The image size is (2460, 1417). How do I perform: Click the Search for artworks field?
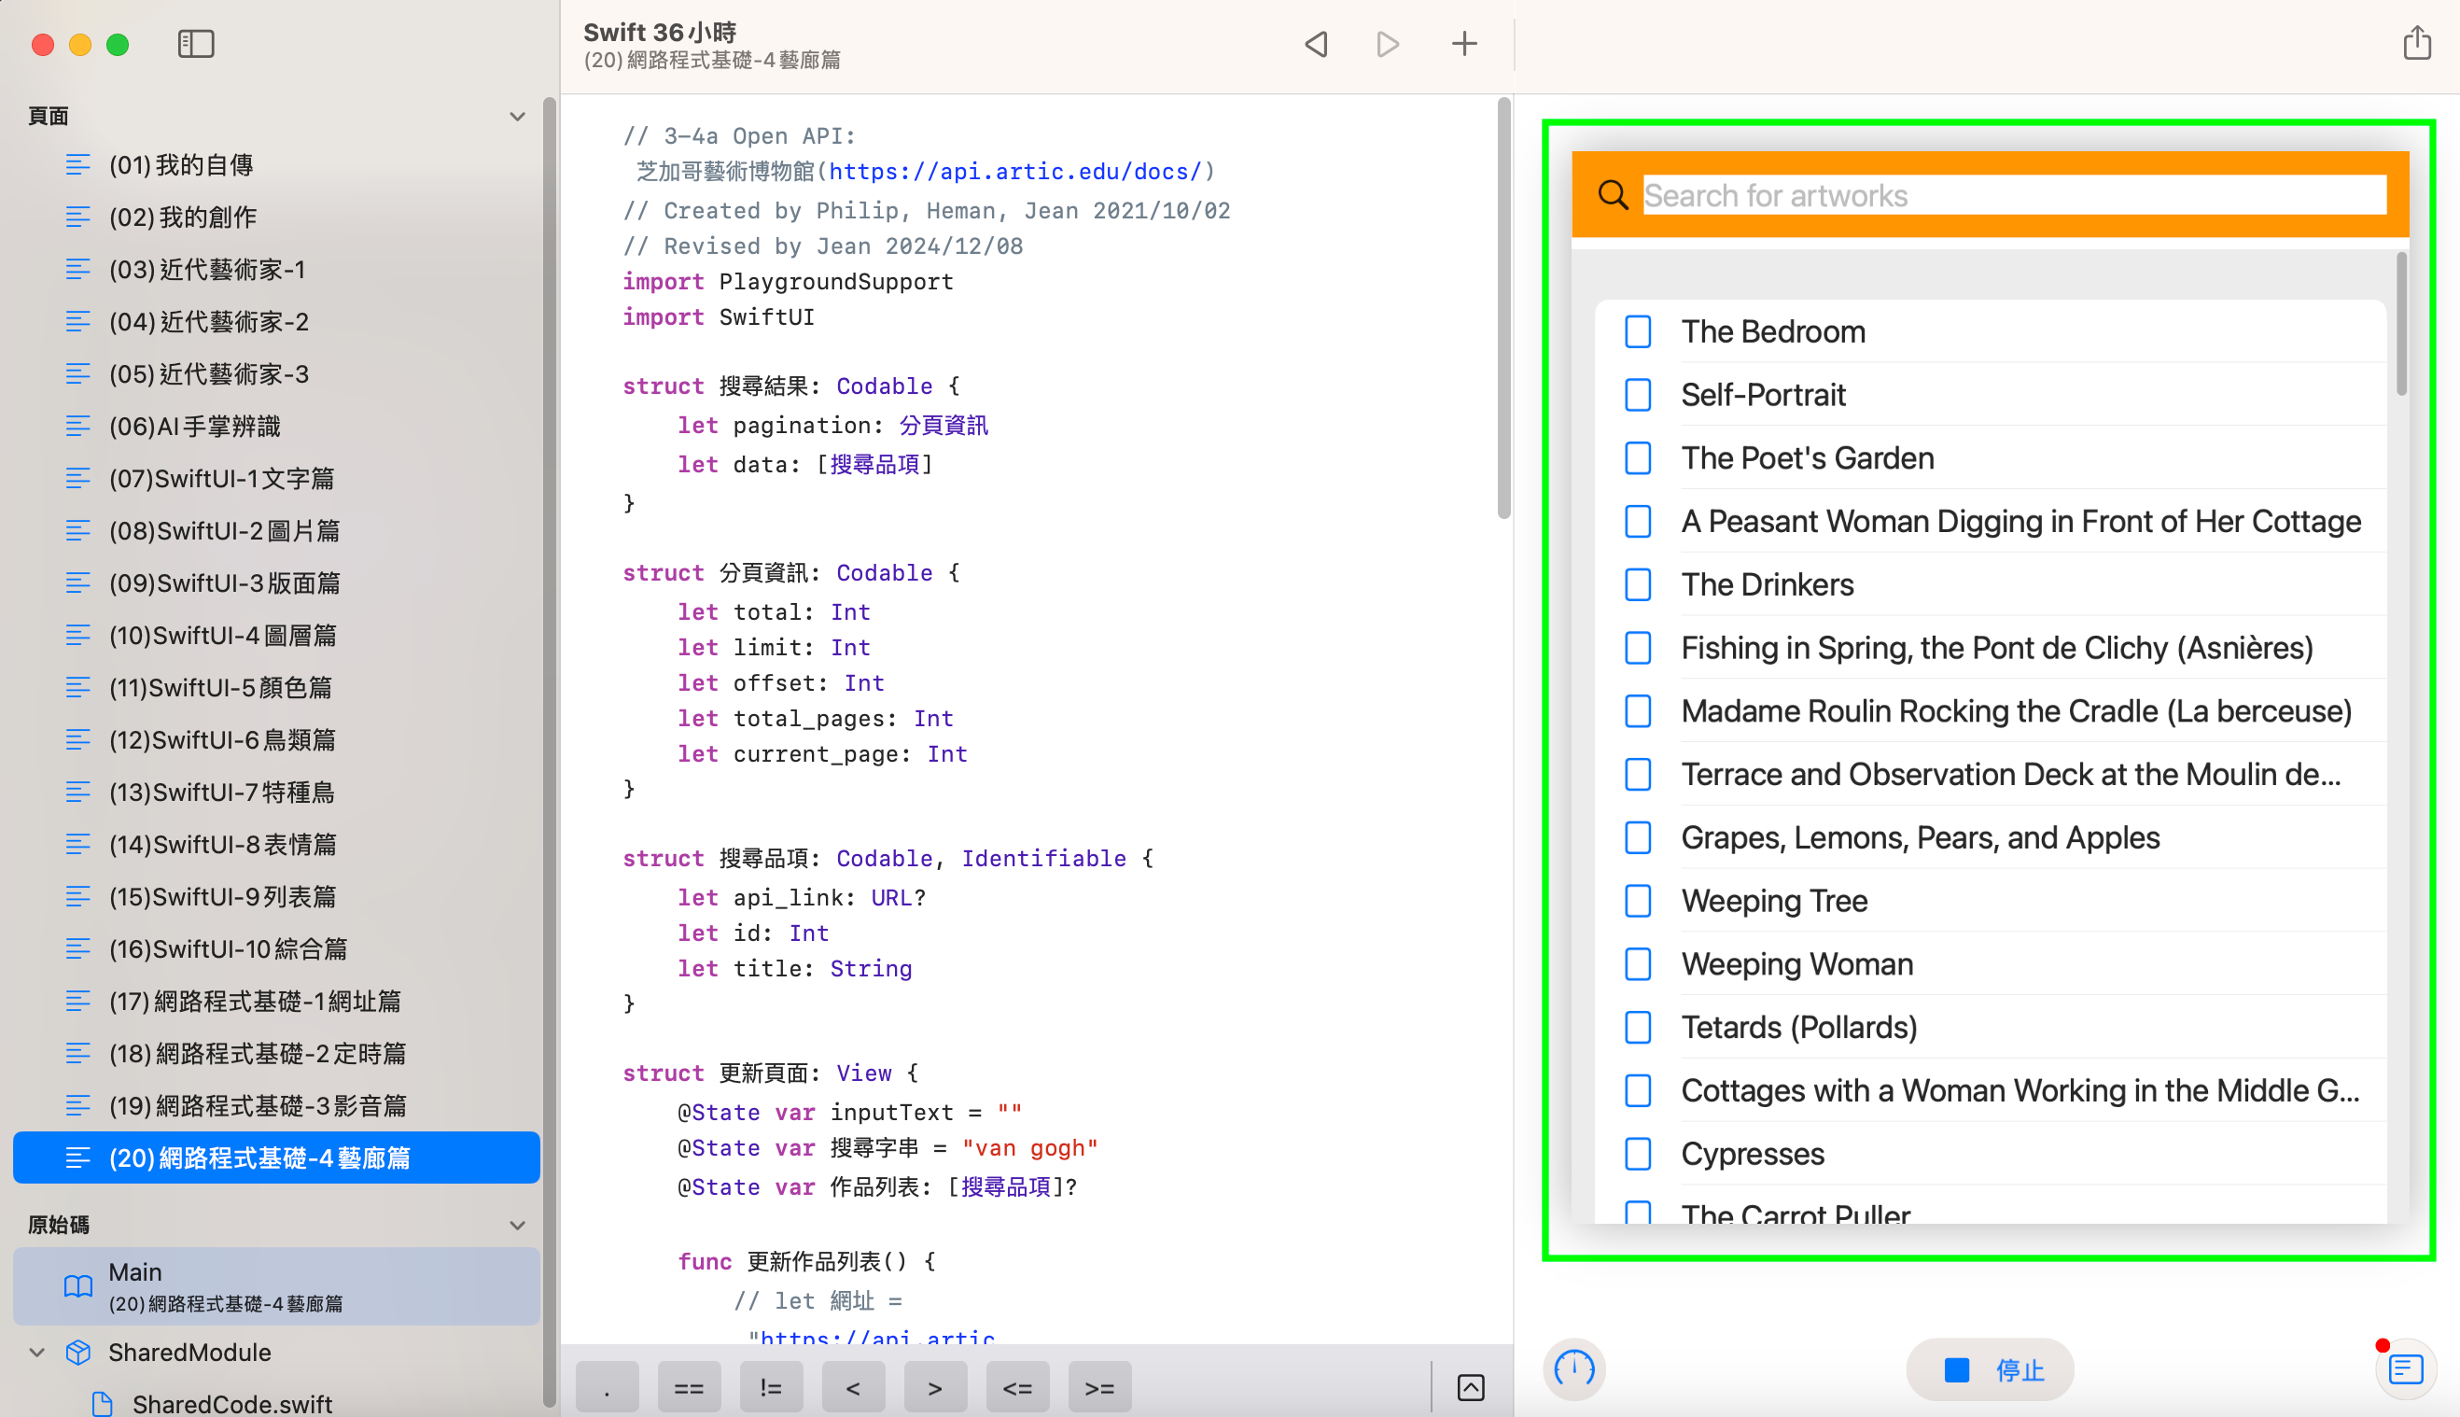[x=2014, y=196]
